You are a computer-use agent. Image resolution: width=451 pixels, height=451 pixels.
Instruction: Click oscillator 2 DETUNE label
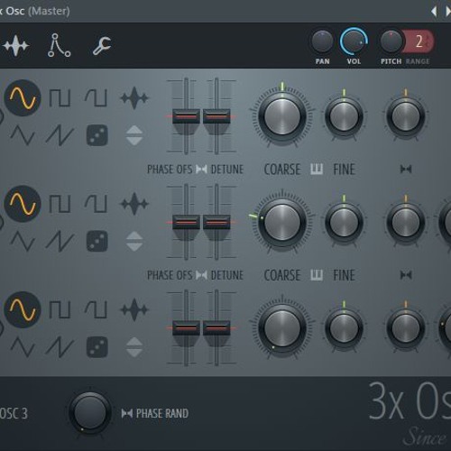tap(227, 275)
